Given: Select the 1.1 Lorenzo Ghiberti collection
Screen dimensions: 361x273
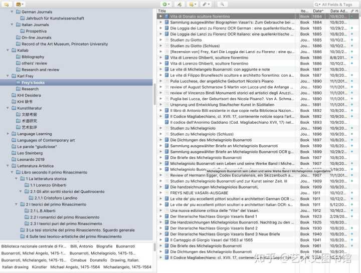Looking at the screenshot, I should tap(48, 185).
